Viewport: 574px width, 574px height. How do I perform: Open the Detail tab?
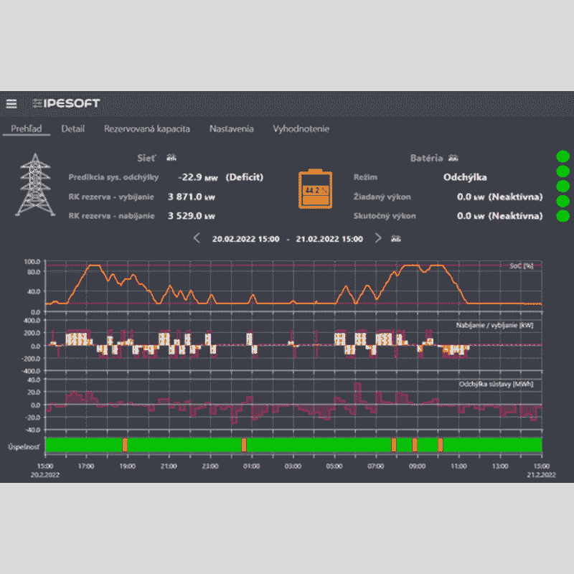[73, 129]
